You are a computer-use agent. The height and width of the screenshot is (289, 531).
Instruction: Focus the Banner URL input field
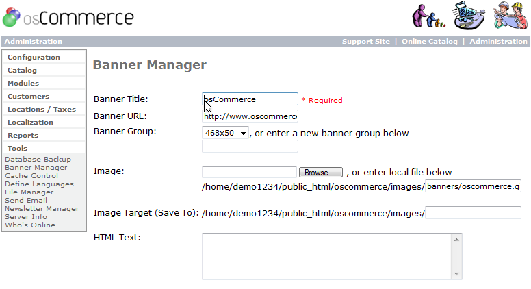point(250,116)
